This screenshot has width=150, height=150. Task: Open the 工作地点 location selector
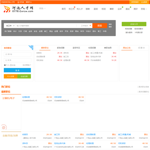click(85, 26)
